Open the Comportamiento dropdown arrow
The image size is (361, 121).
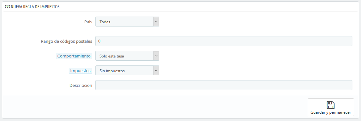[156, 56]
